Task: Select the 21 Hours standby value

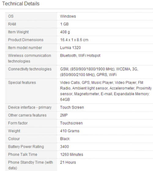Action: point(68,162)
